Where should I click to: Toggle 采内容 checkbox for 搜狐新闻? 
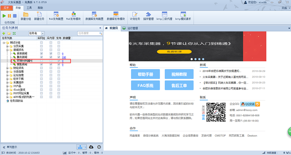[51, 64]
